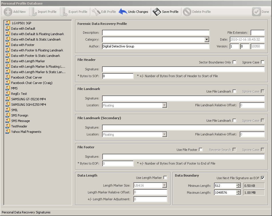Click the File Extension field
The image size is (272, 216).
258,33
